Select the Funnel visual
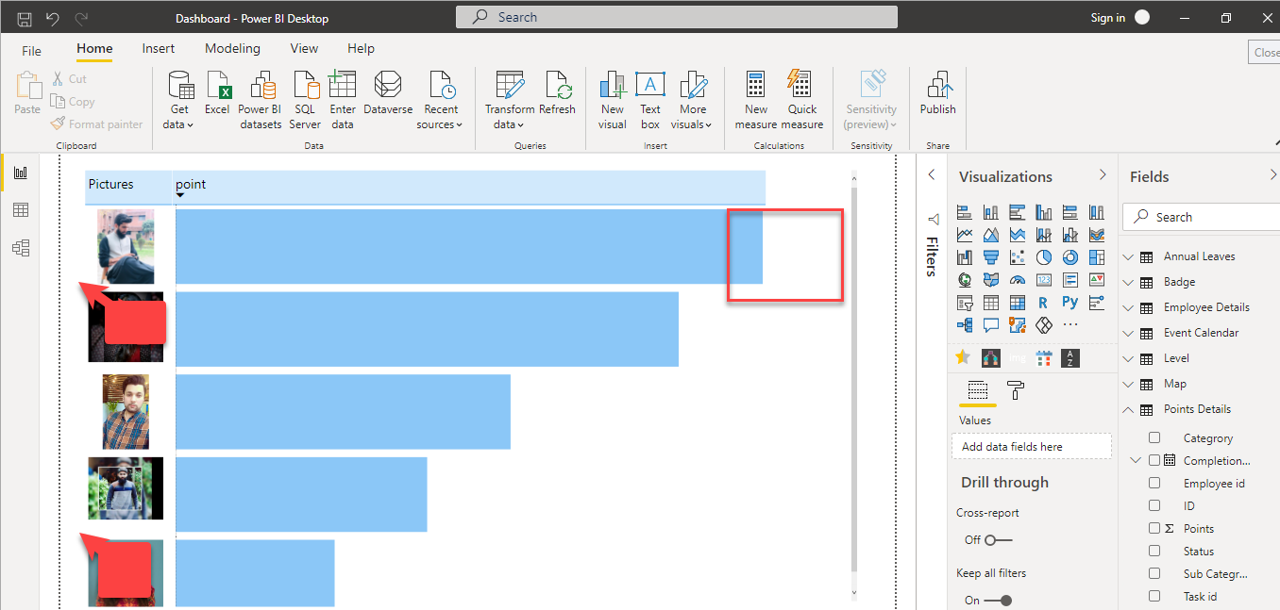1280x610 pixels. (991, 256)
